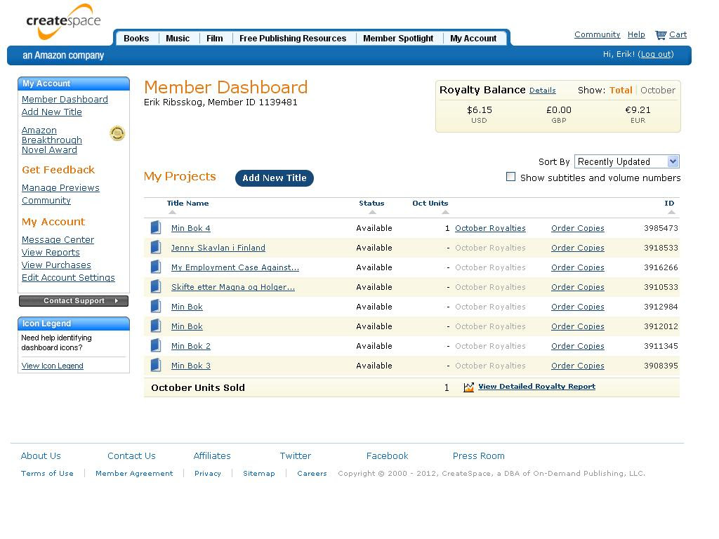
Task: Open View Detailed Royalty Report link
Action: tap(536, 387)
